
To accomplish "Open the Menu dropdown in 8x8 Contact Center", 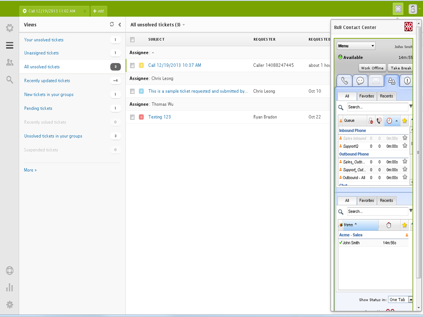I will click(x=356, y=45).
